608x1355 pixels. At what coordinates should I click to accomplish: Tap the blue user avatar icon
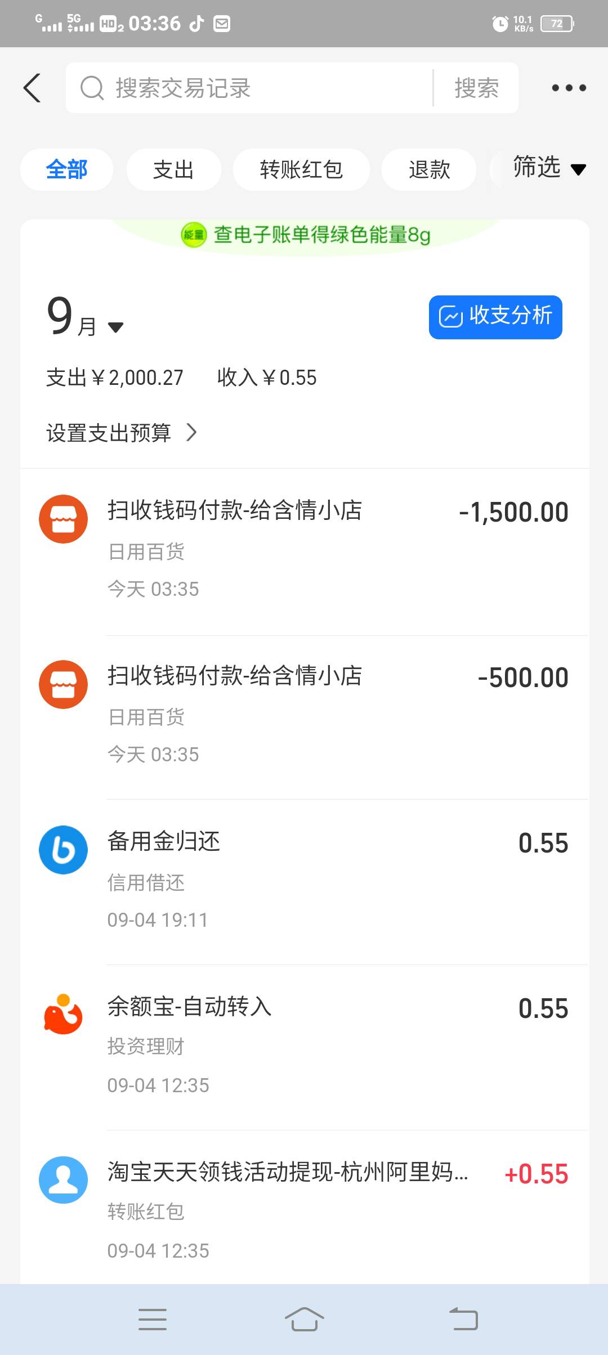coord(63,1180)
